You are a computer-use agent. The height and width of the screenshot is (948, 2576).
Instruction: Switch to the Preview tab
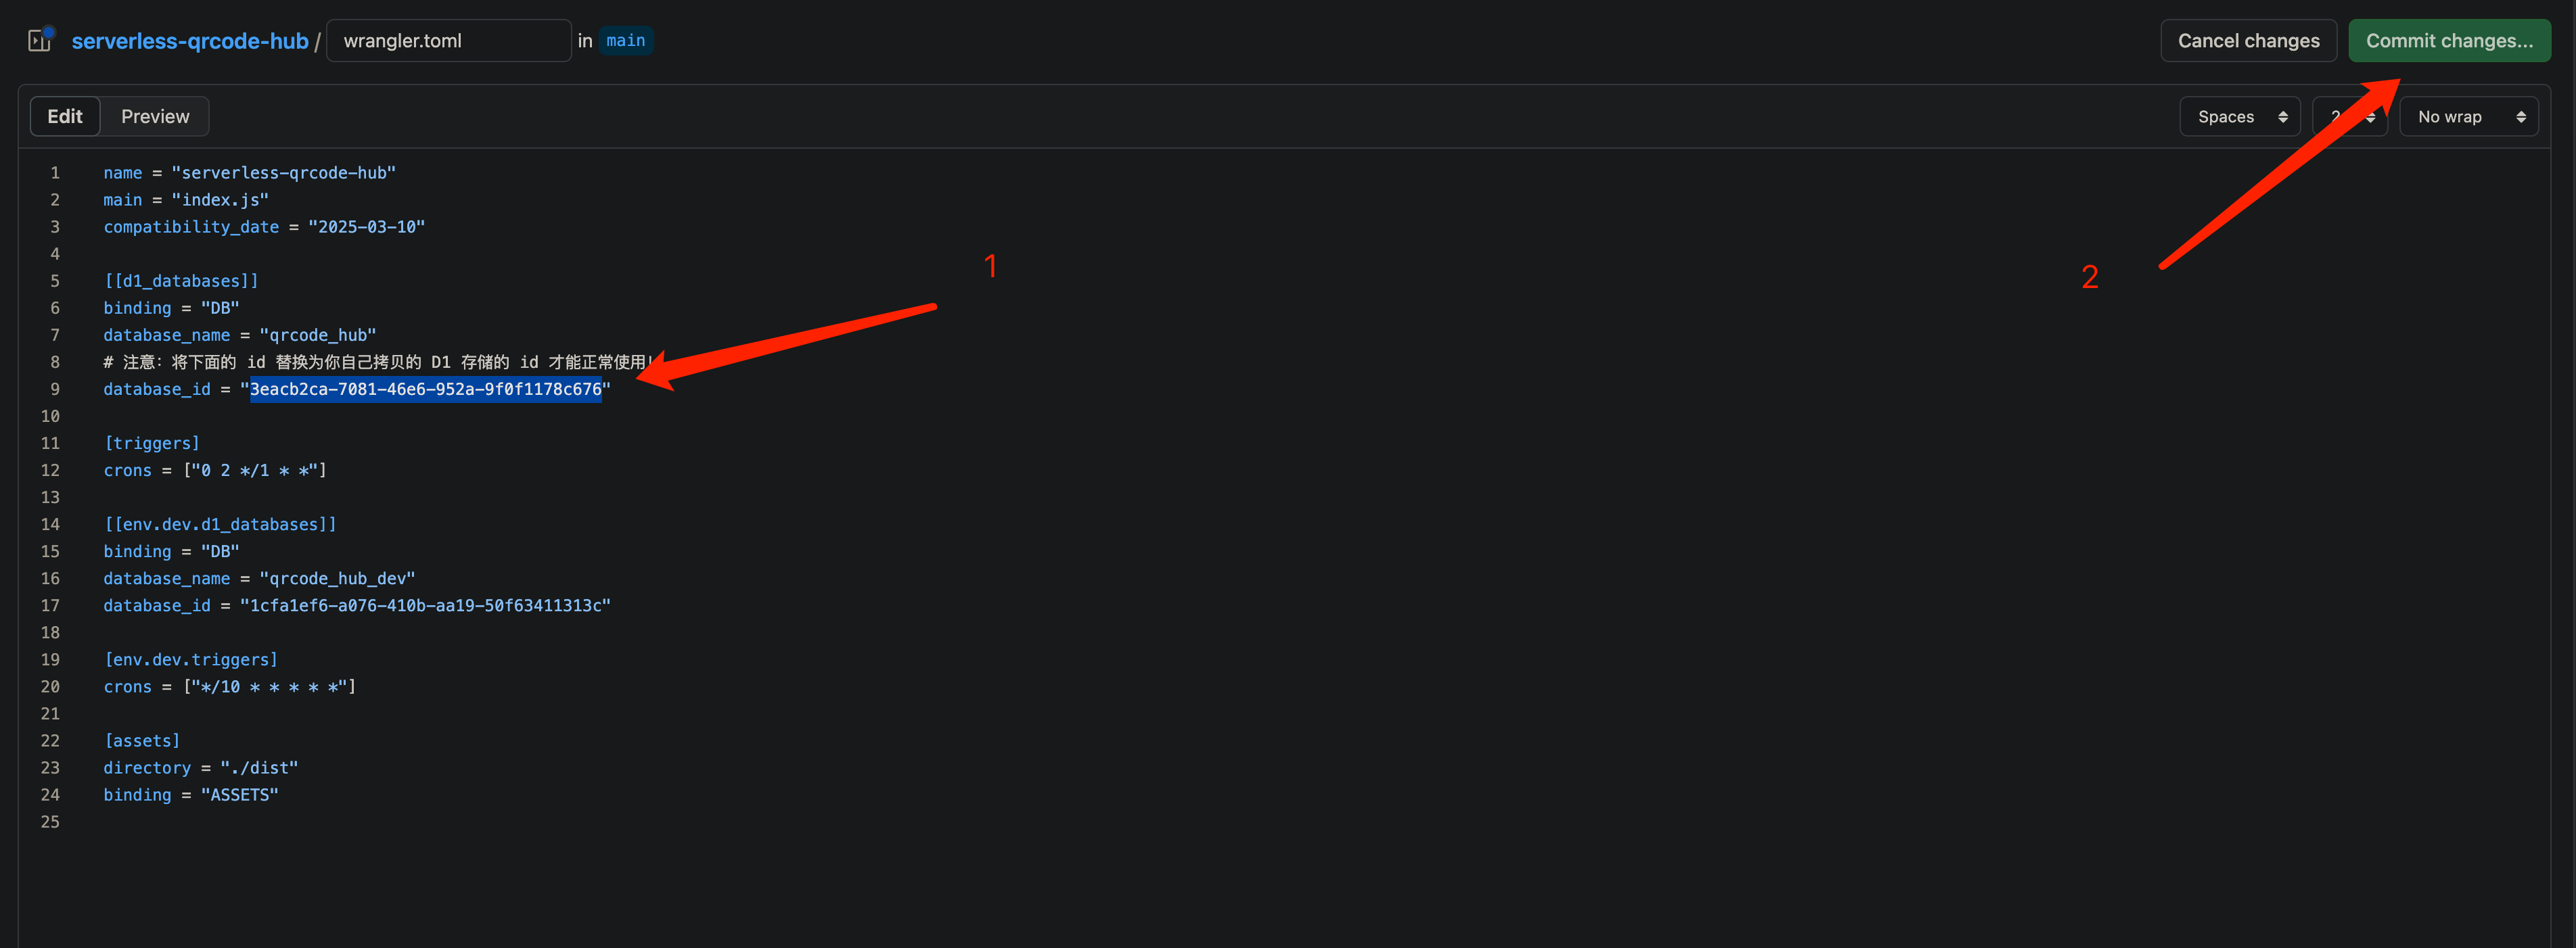[x=155, y=116]
